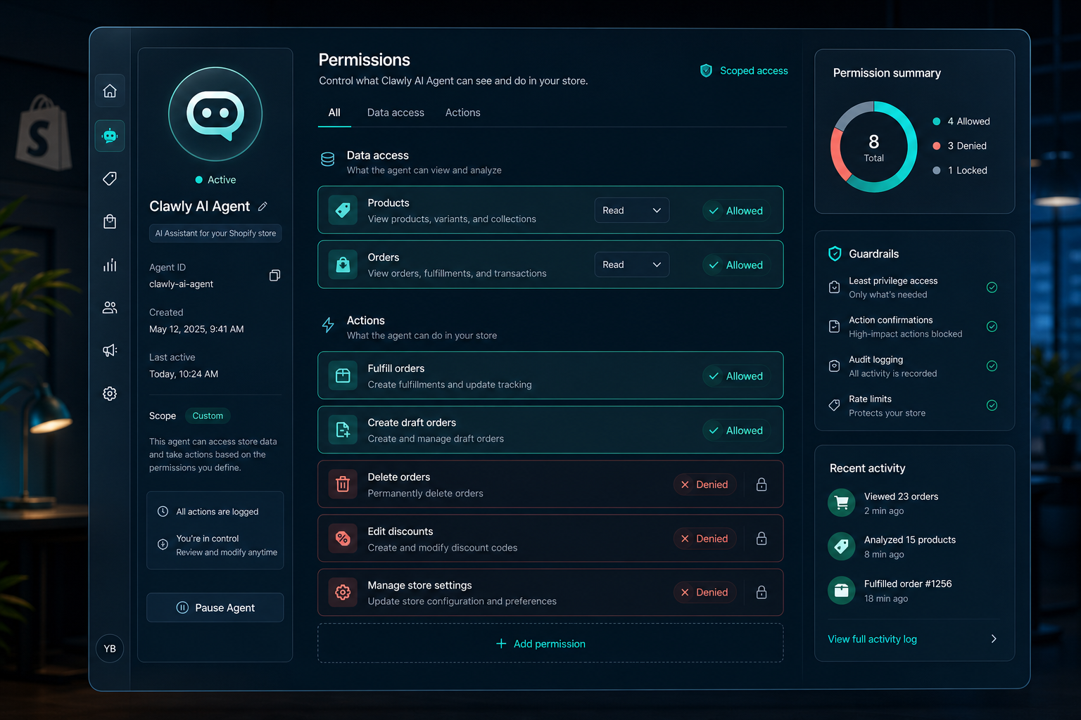
Task: Toggle Denied status for Manage store settings
Action: [x=704, y=593]
